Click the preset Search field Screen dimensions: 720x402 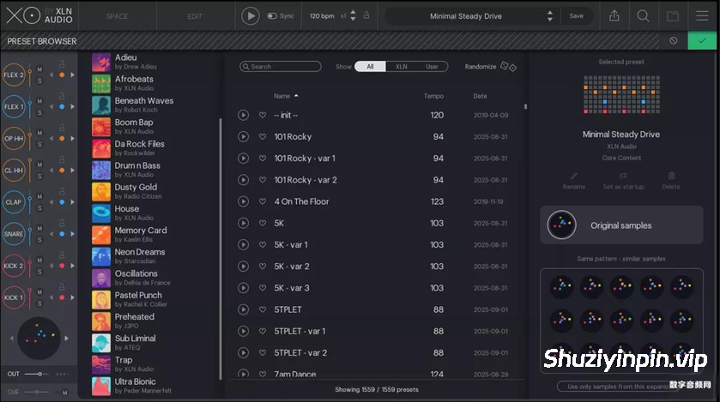(x=280, y=67)
